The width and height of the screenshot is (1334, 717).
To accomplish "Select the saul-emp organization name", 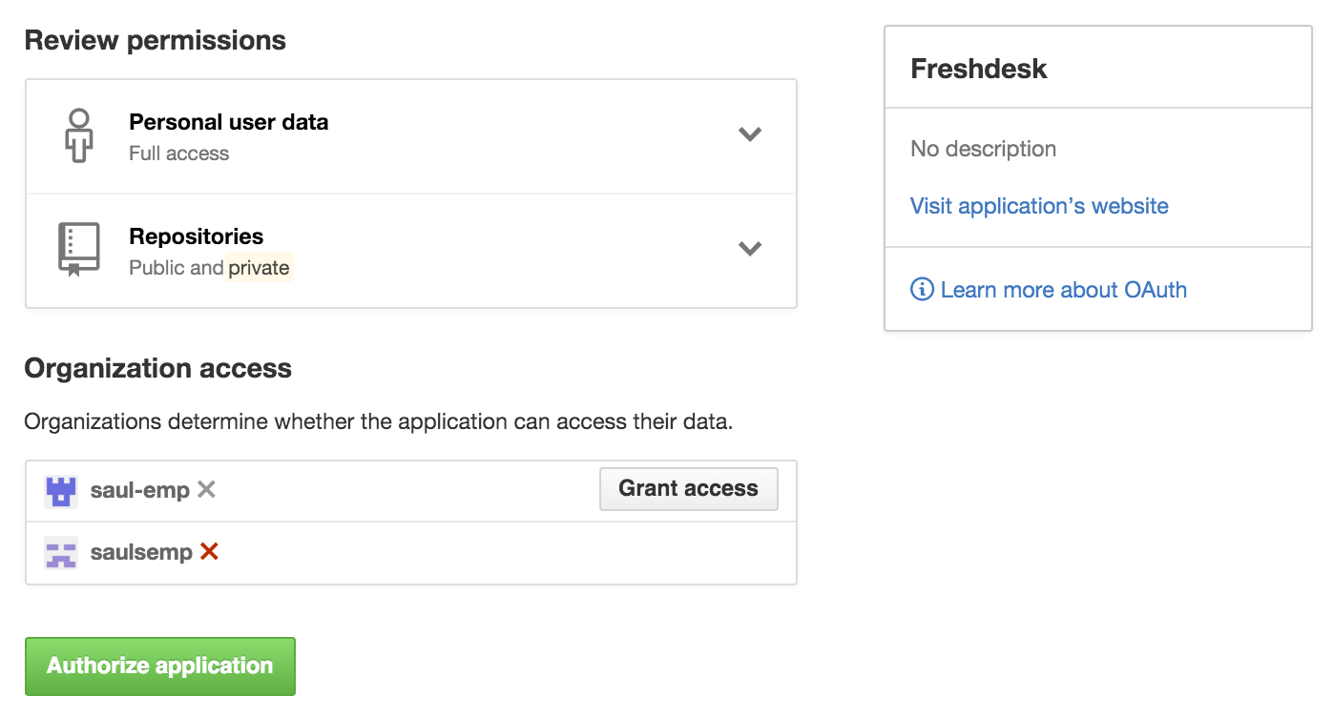I will pyautogui.click(x=140, y=491).
